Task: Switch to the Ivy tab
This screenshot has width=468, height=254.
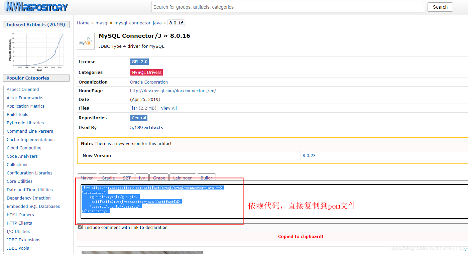Action: (x=142, y=177)
